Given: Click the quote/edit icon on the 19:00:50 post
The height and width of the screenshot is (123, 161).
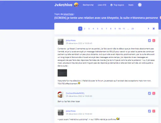Looking at the screenshot, I should tap(149, 111).
